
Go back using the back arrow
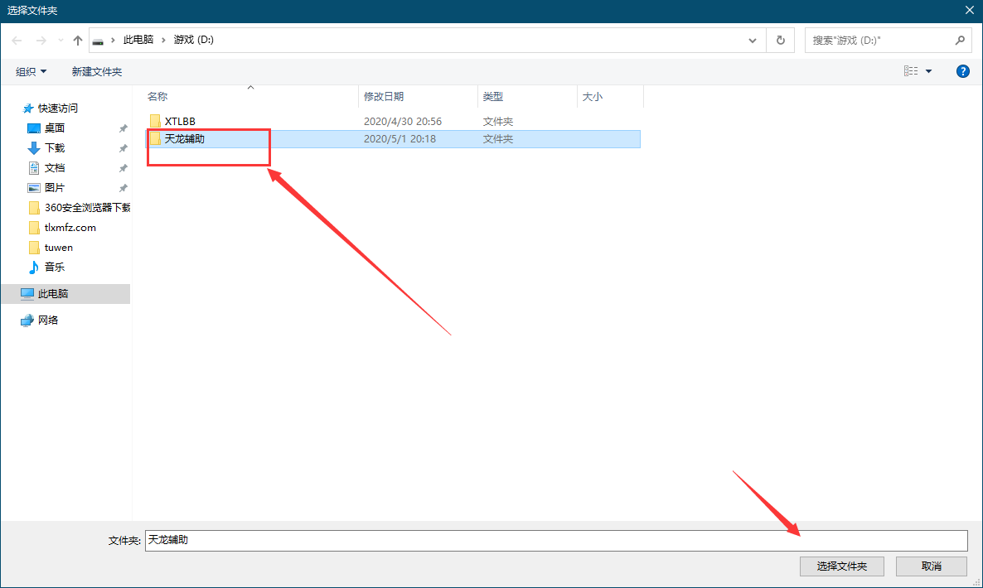pos(17,40)
